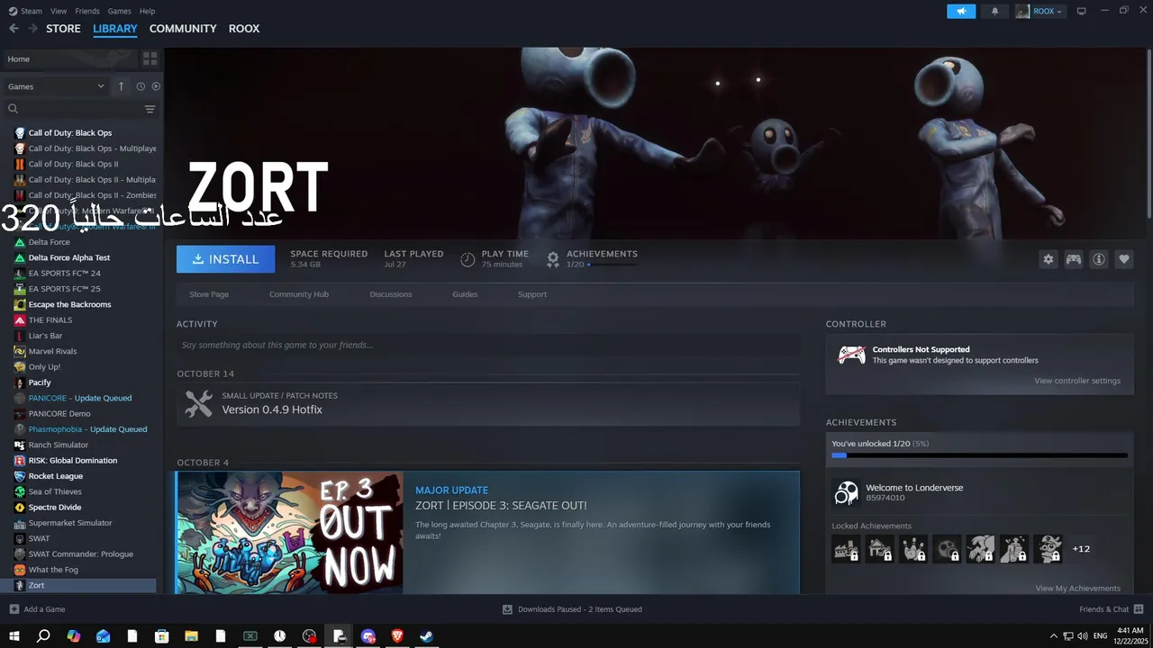Select Home in the library sidebar
Viewport: 1153px width, 648px height.
(x=70, y=58)
